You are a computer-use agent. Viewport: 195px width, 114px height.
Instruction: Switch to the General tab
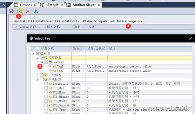(19, 21)
